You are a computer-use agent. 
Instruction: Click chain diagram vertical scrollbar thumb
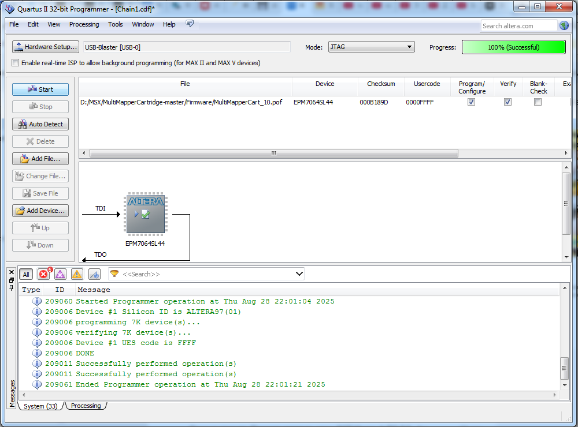click(x=566, y=204)
